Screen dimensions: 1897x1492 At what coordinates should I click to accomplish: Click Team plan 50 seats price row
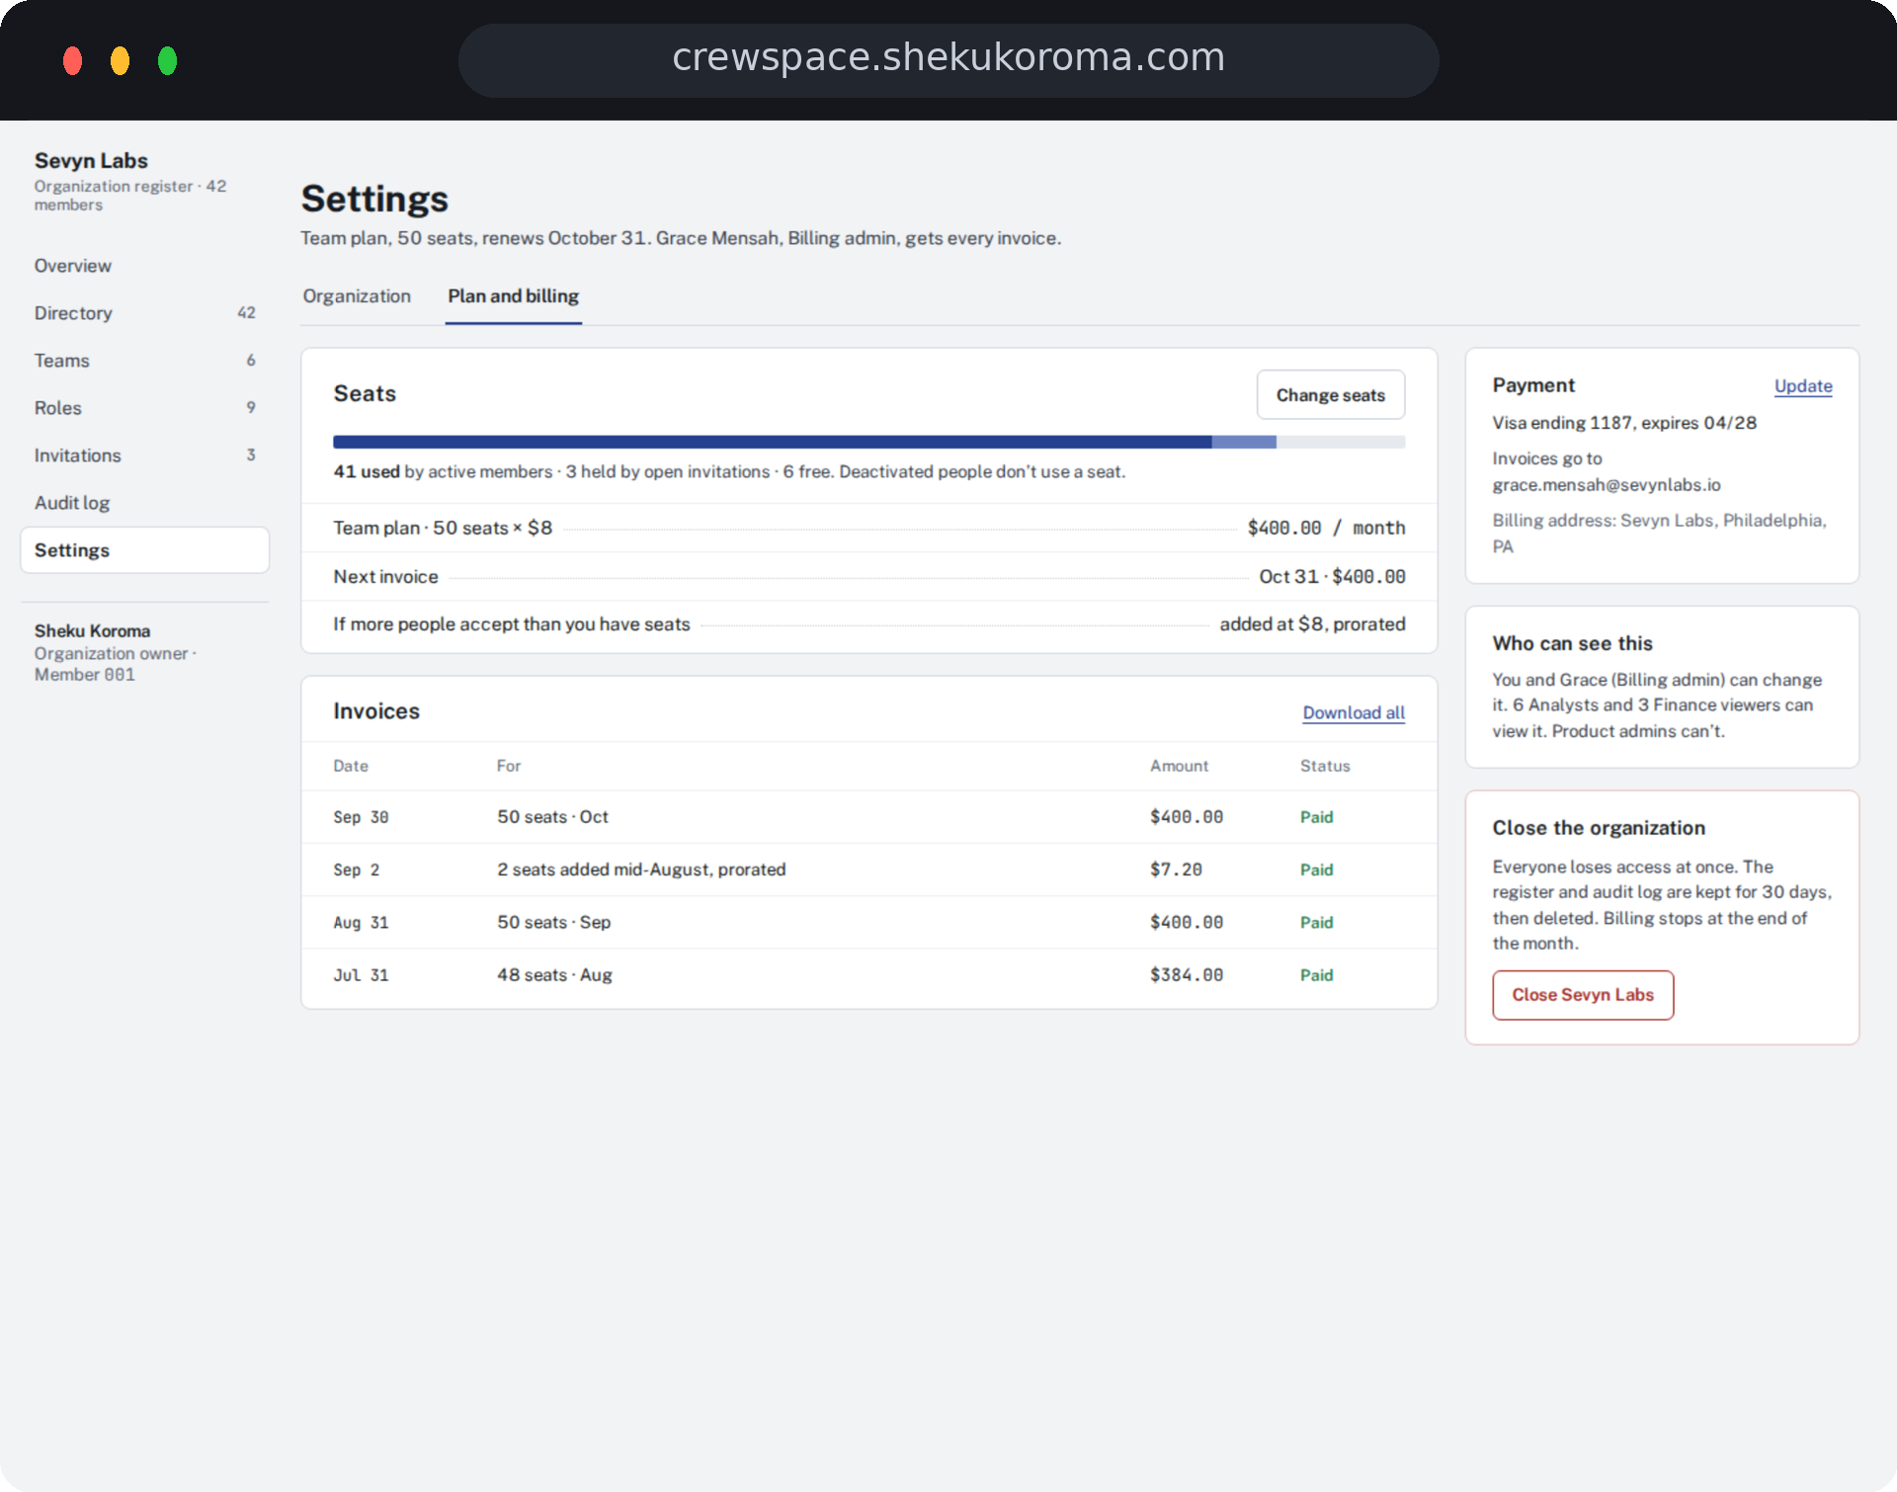tap(868, 528)
